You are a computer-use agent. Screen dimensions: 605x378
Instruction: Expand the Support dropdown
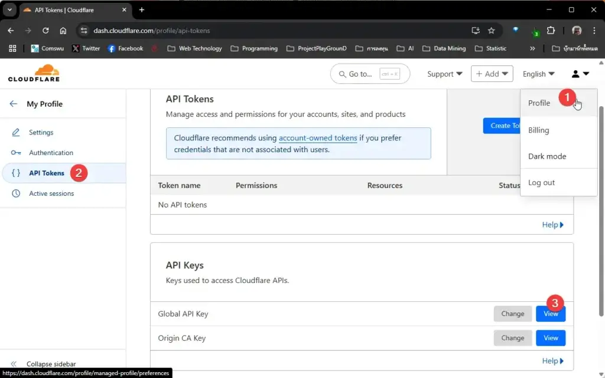(444, 74)
